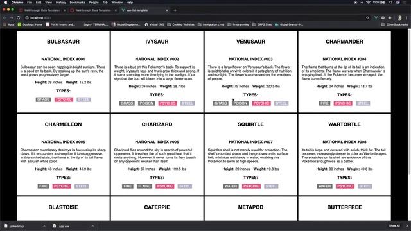
Task: Bookmark this page with the star icon
Action: (x=367, y=18)
